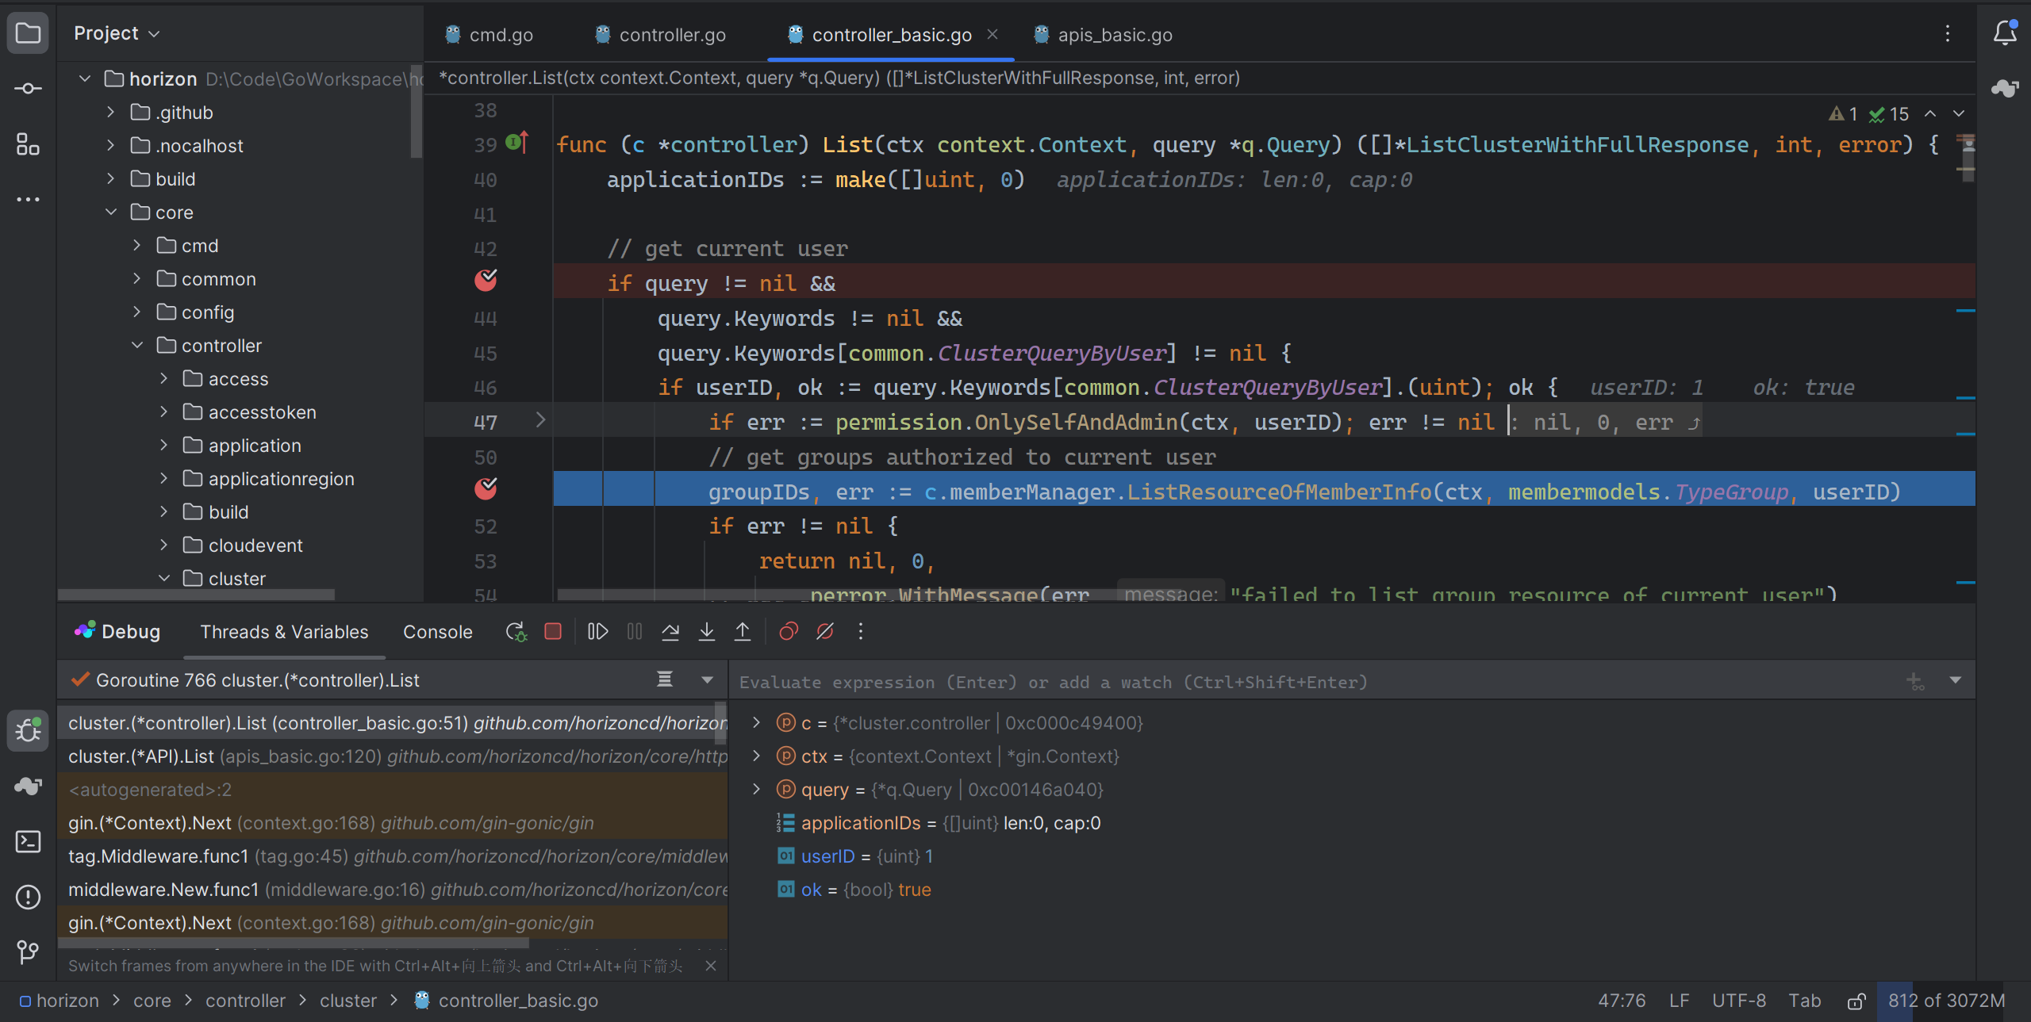Click the Step Over icon
Screen dimensions: 2031x1022
(x=670, y=632)
